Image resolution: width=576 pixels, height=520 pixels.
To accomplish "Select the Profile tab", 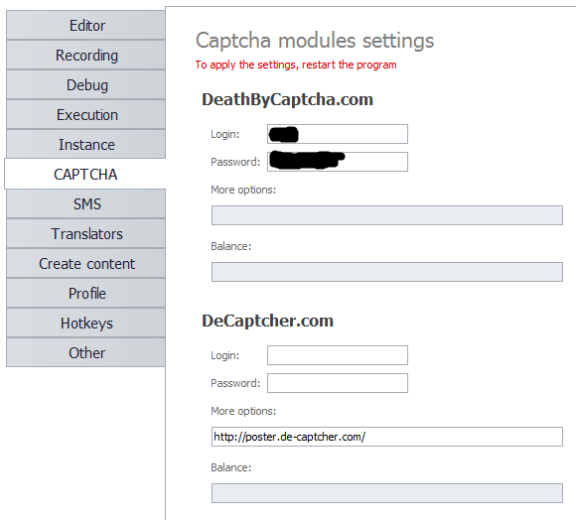I will coord(86,293).
